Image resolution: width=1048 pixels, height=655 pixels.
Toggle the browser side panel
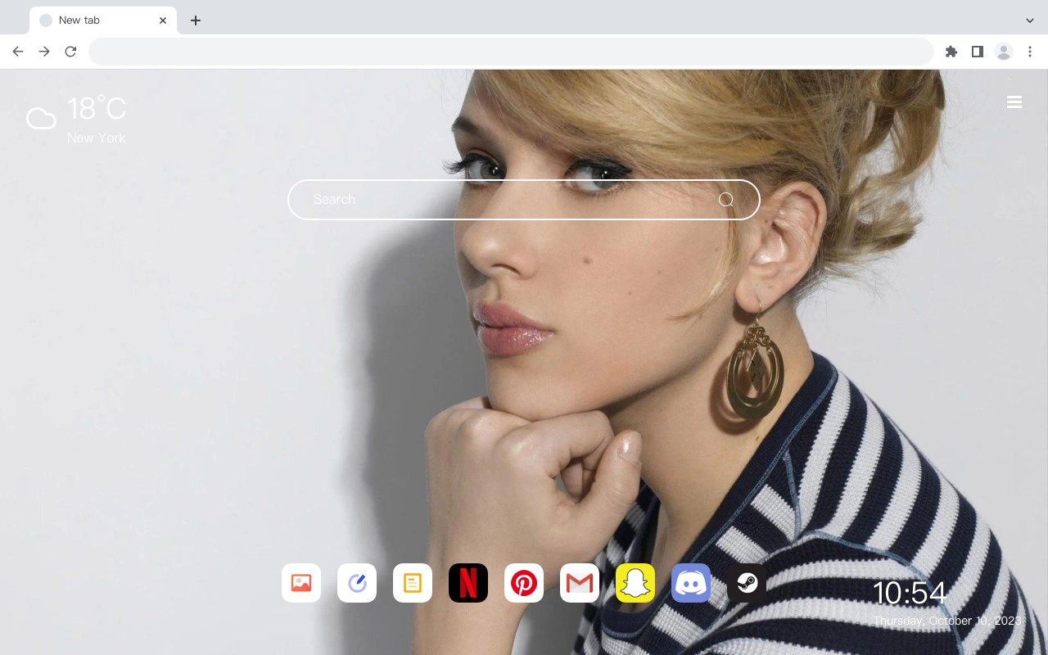pos(978,52)
